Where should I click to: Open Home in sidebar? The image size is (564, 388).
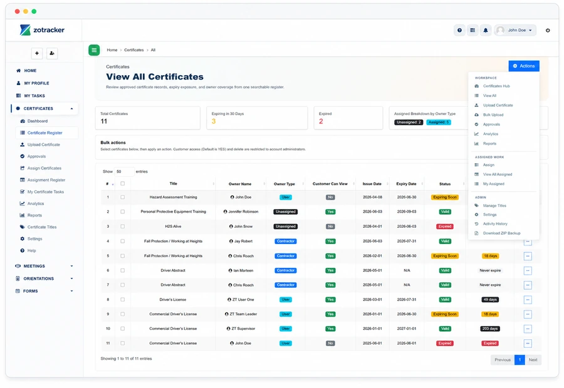(x=30, y=71)
